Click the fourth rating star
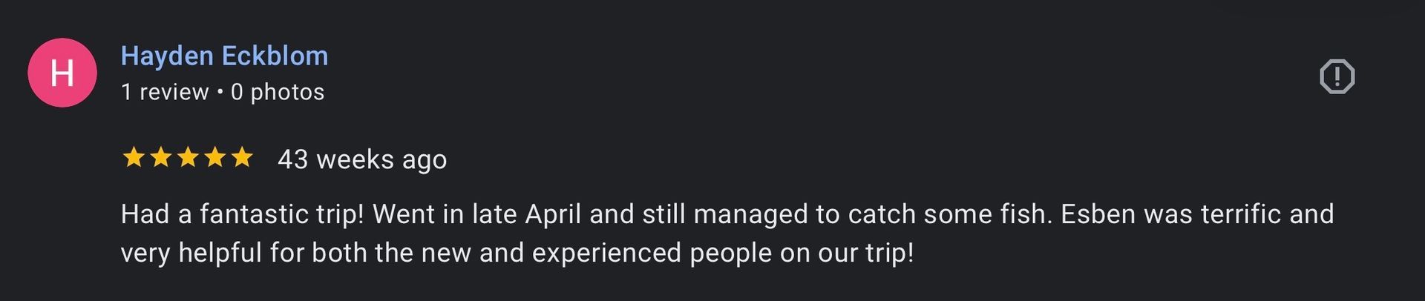Image resolution: width=1425 pixels, height=301 pixels. pyautogui.click(x=215, y=157)
